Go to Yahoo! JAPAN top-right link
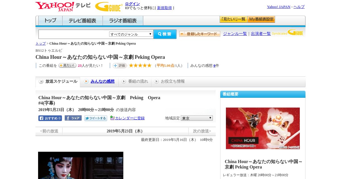Image resolution: width=341 pixels, height=179 pixels. coord(278,7)
